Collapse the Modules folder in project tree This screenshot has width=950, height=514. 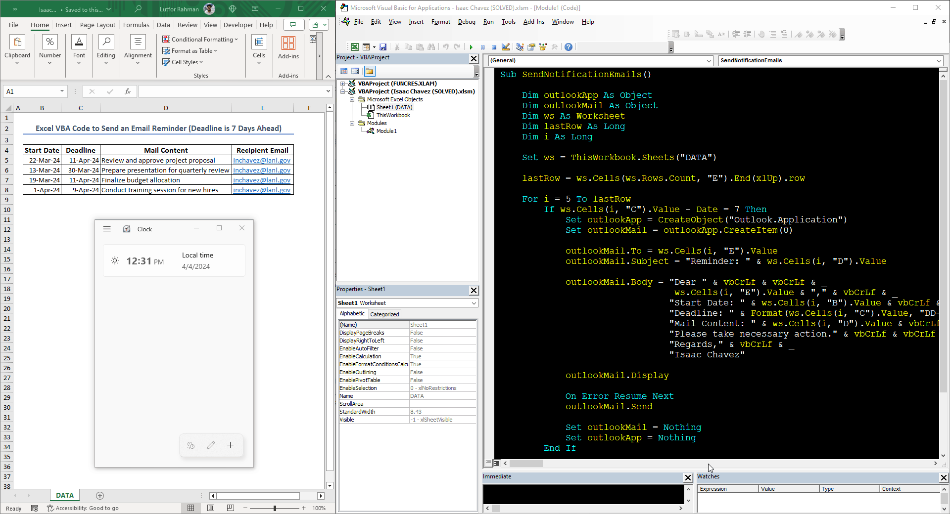point(352,123)
